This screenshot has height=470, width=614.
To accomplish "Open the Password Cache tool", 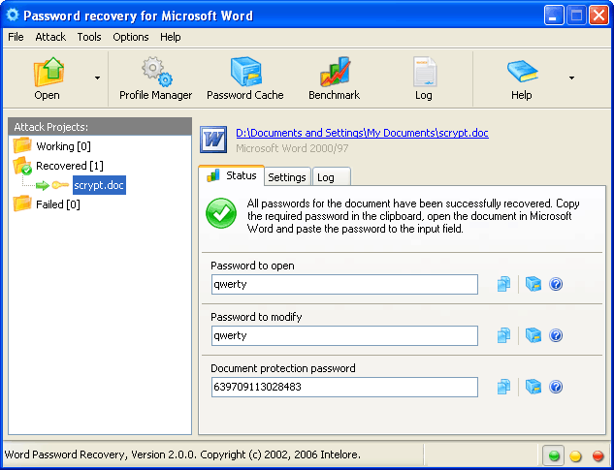I will tap(245, 78).
